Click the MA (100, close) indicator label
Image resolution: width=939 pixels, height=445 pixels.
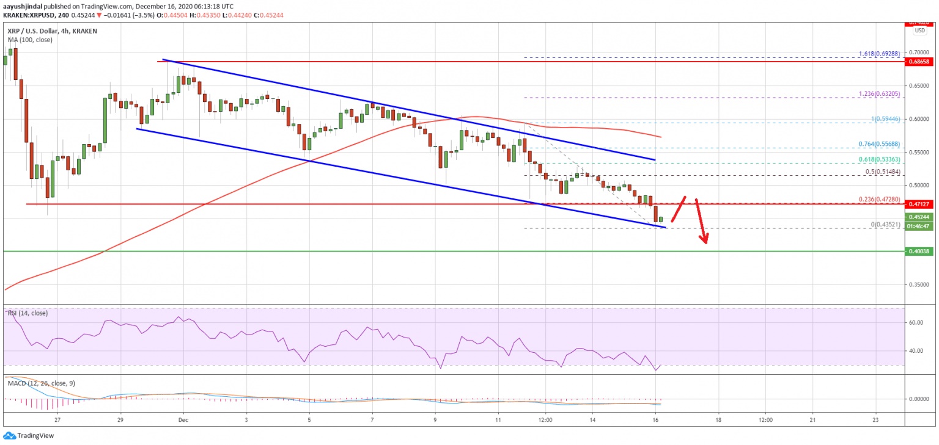coord(30,40)
